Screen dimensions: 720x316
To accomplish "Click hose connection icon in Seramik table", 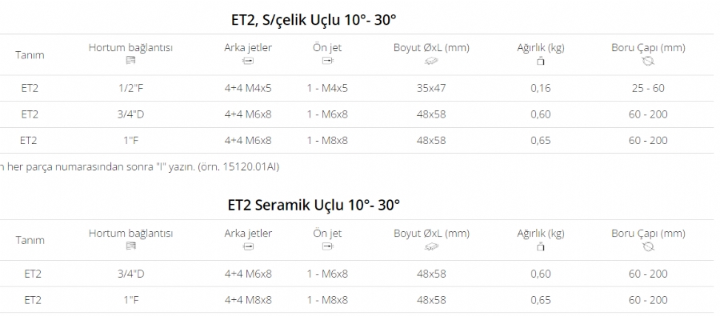I will 130,246.
